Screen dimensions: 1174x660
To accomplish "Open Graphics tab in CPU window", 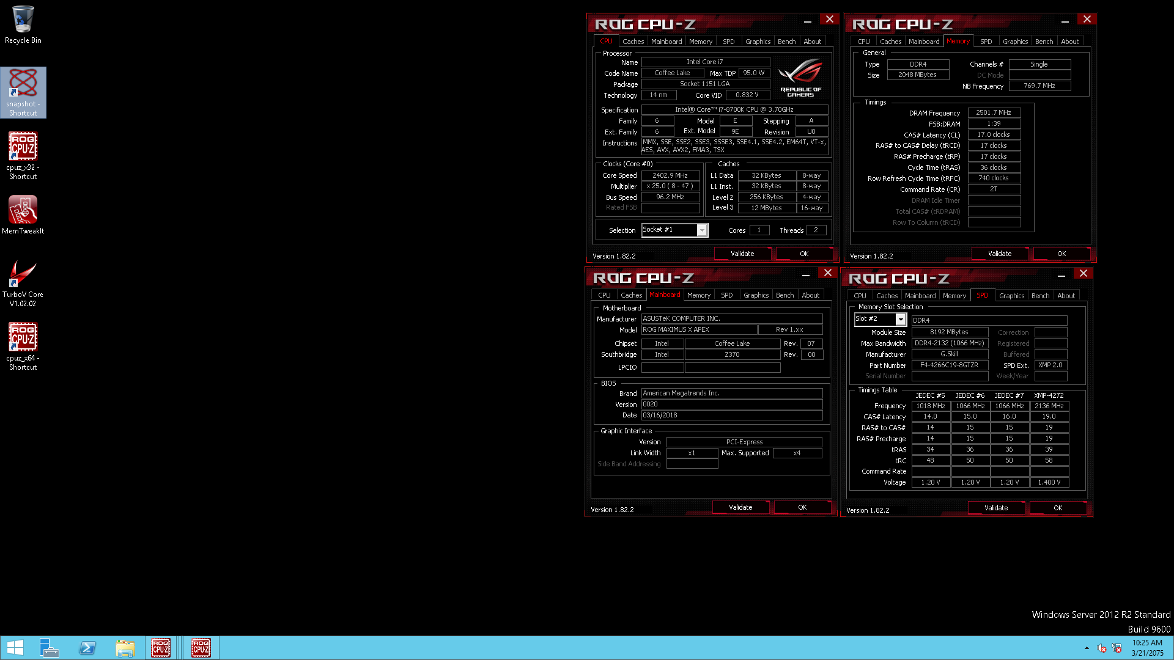I will (758, 42).
